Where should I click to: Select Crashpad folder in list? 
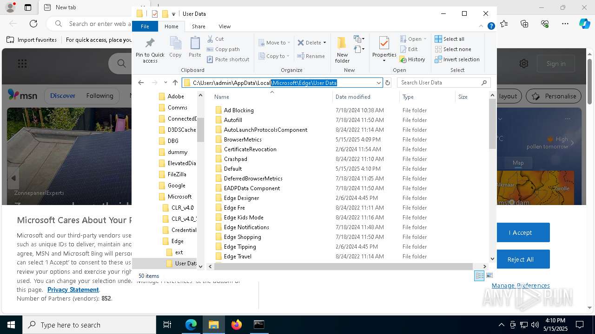(236, 159)
